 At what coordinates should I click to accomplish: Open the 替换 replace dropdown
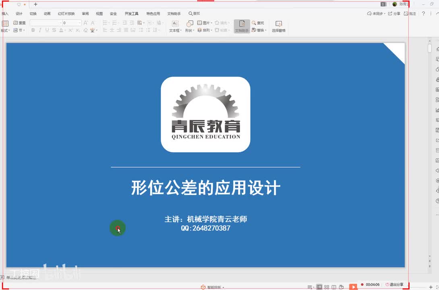[259, 30]
